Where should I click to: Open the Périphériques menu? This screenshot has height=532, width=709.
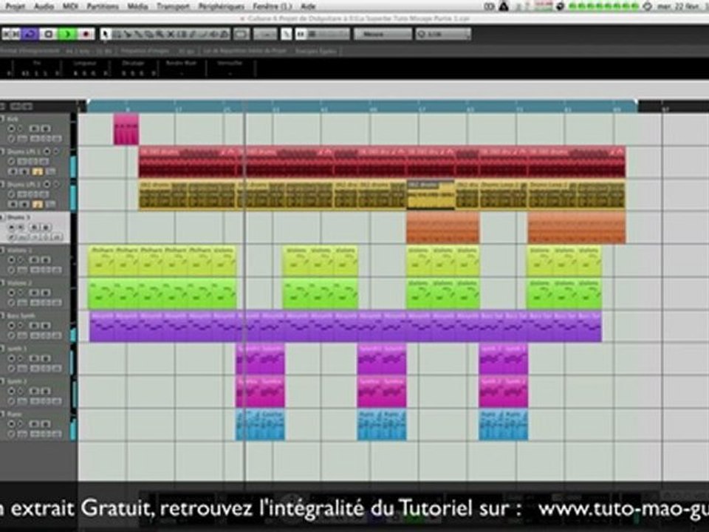coord(221,7)
